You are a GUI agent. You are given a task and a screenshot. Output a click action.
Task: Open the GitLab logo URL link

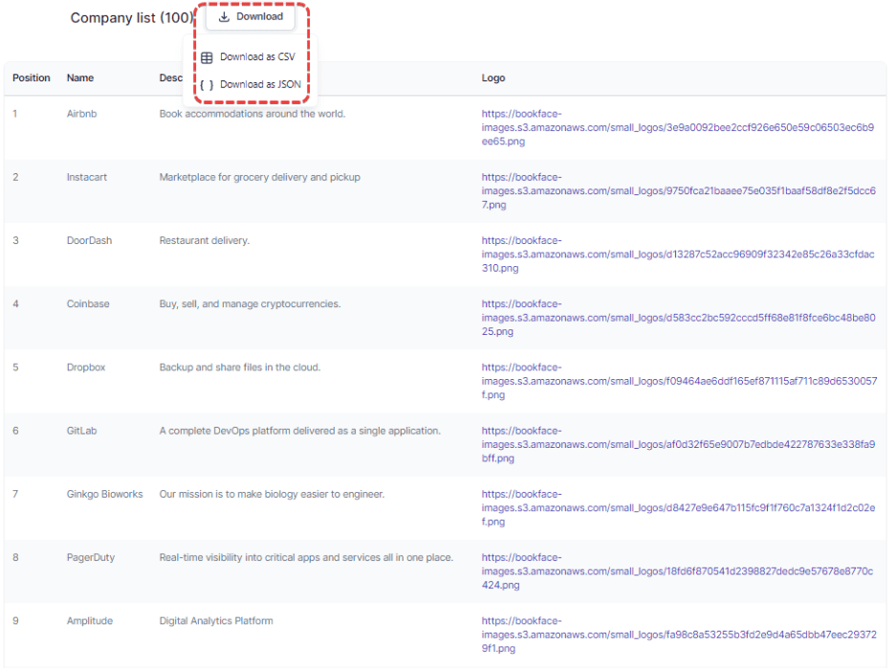[678, 444]
